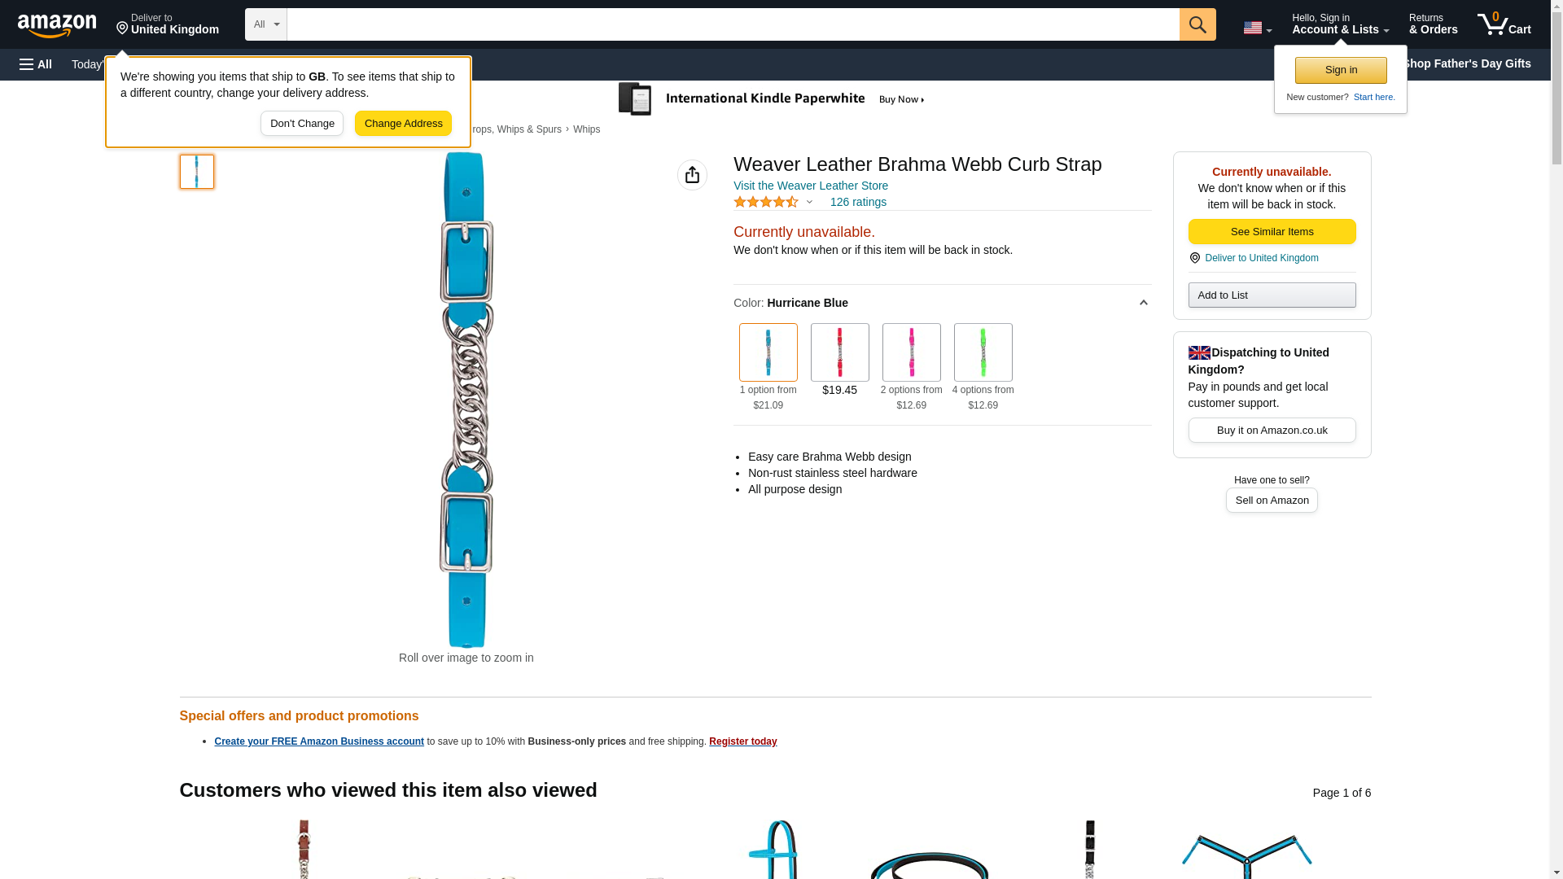Image resolution: width=1563 pixels, height=879 pixels.
Task: Click the US flag language selector
Action: click(x=1256, y=28)
